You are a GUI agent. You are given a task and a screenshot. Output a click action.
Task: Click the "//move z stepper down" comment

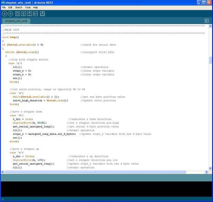[x=26, y=112]
